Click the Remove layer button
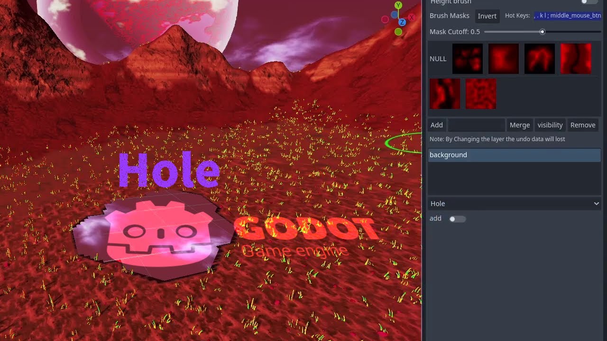 pos(583,125)
